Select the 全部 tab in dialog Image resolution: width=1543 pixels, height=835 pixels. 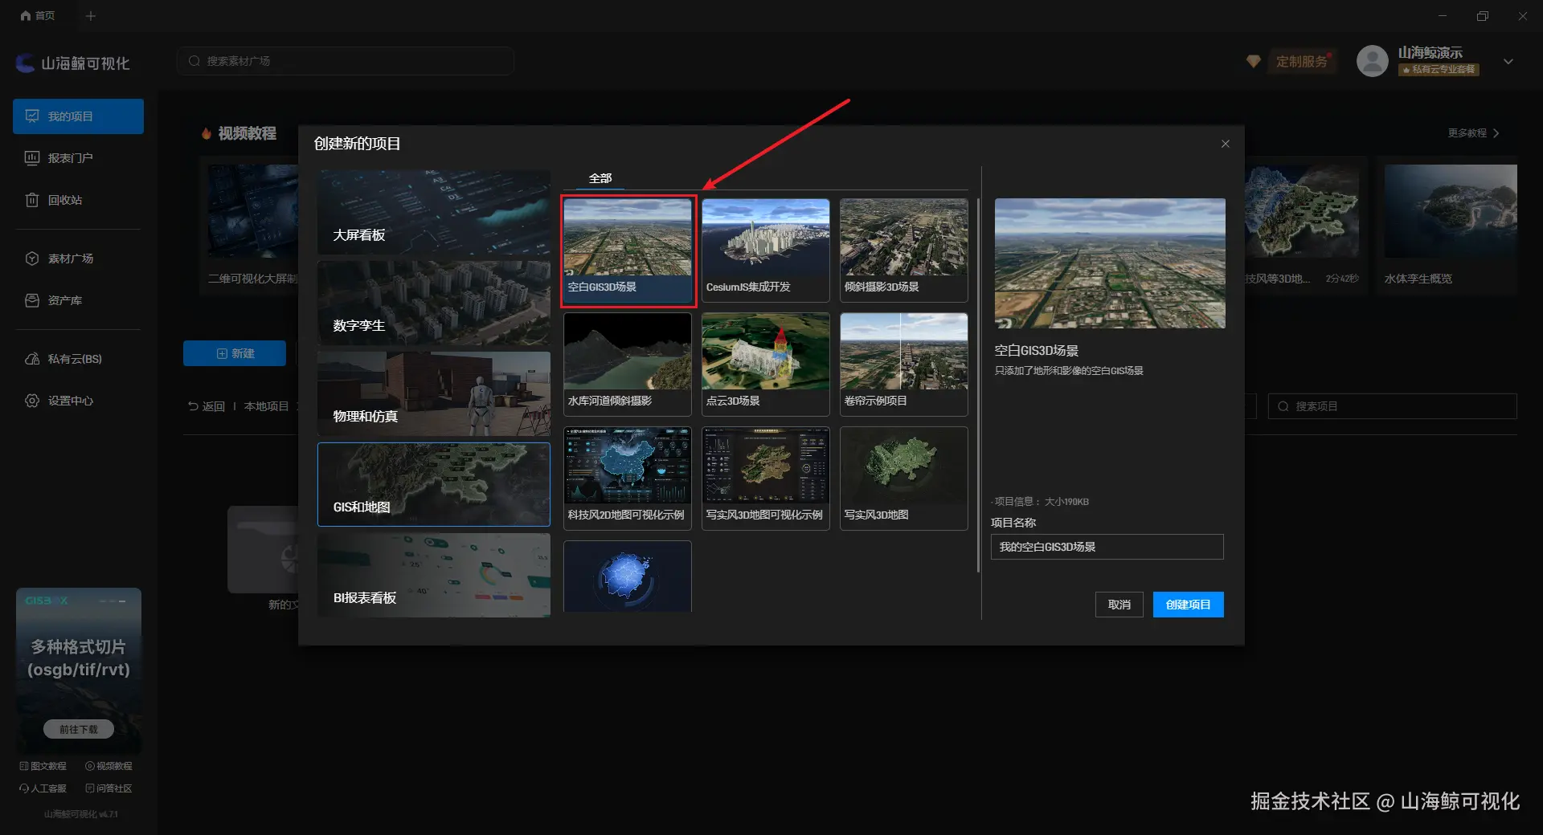[600, 178]
